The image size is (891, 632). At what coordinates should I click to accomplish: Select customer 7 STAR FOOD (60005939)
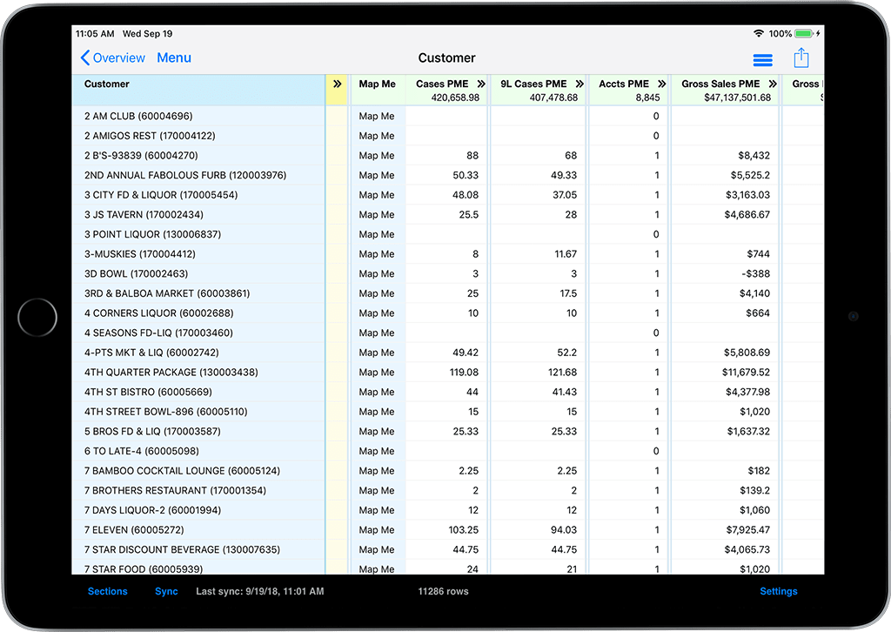click(144, 569)
